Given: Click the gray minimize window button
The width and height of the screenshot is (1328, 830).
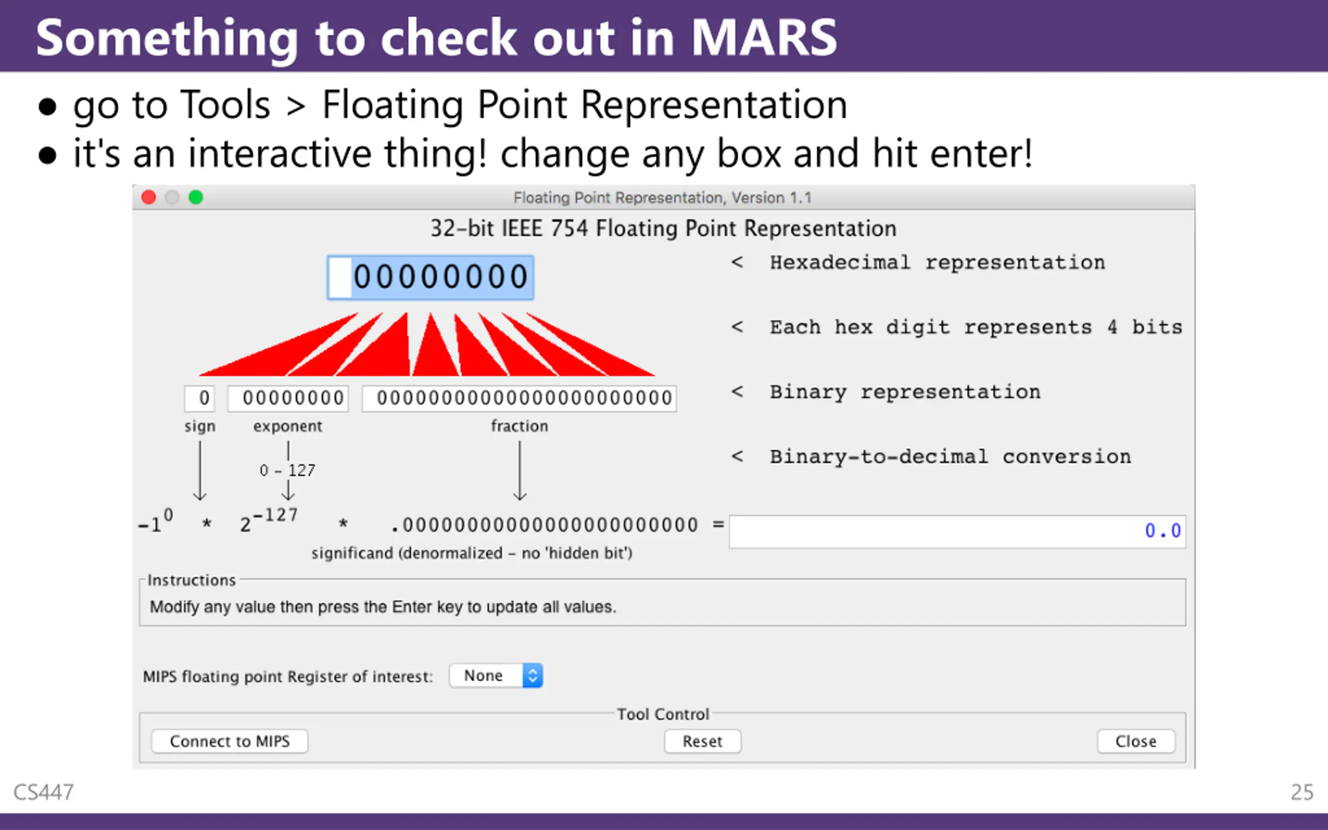Looking at the screenshot, I should pyautogui.click(x=172, y=197).
